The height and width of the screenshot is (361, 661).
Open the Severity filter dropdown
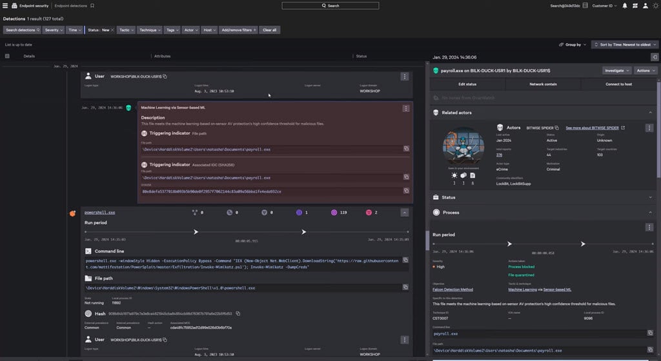[54, 30]
